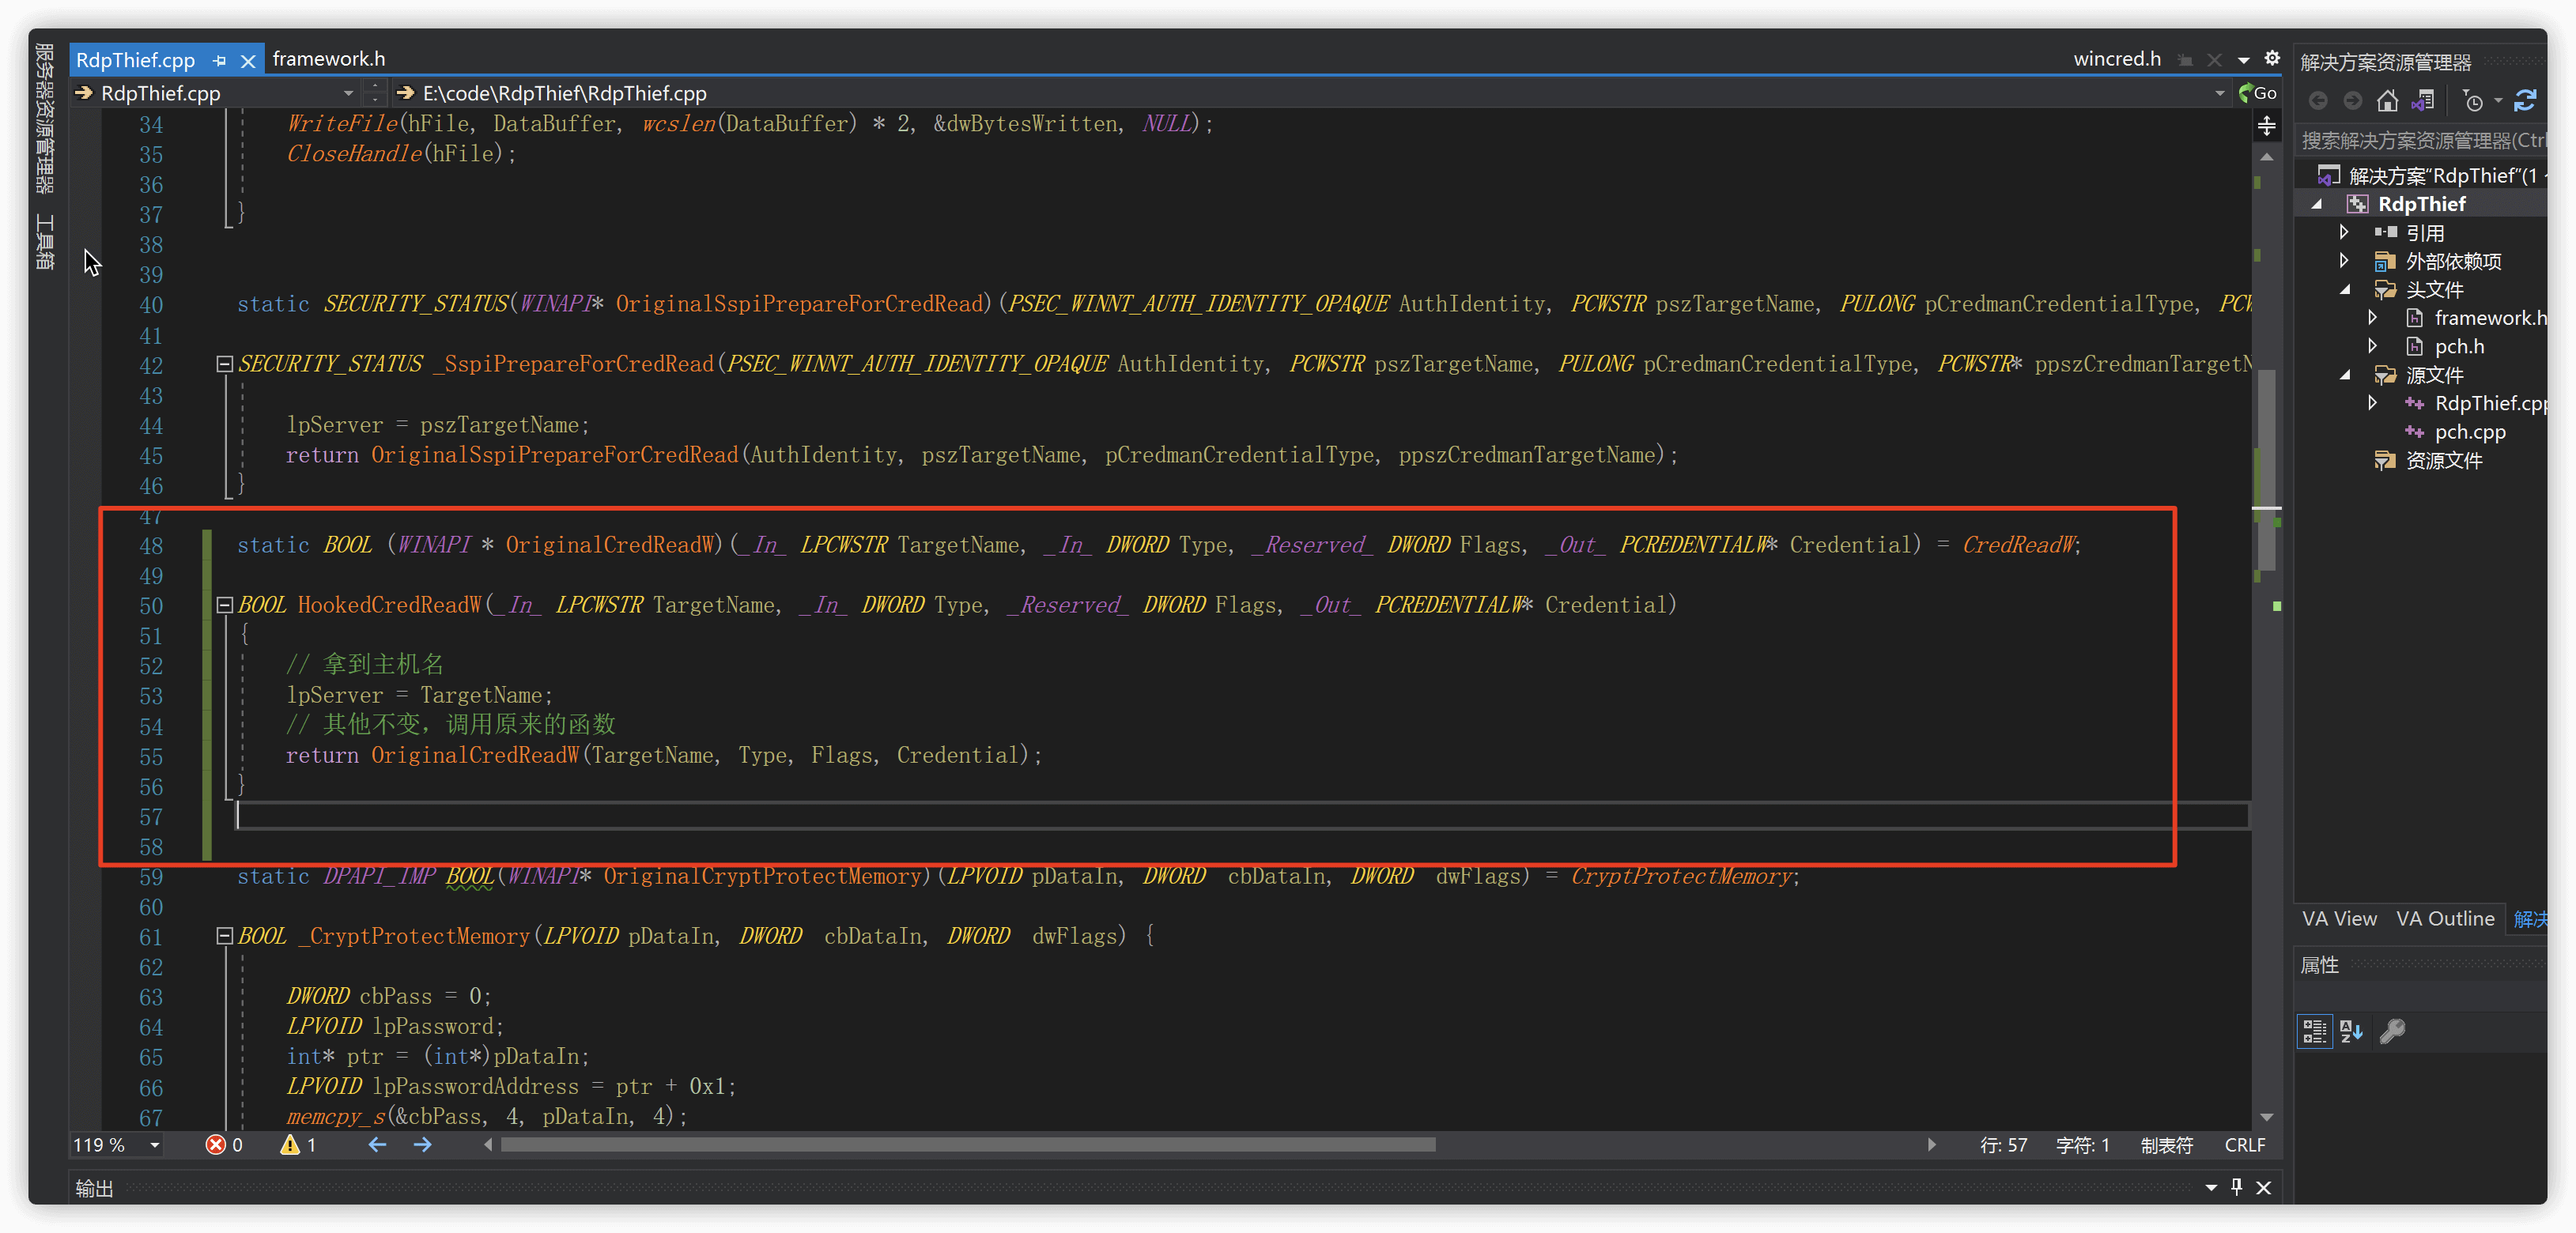Sort properties alphabetically with A-Z icon
The image size is (2576, 1233).
click(2352, 1031)
